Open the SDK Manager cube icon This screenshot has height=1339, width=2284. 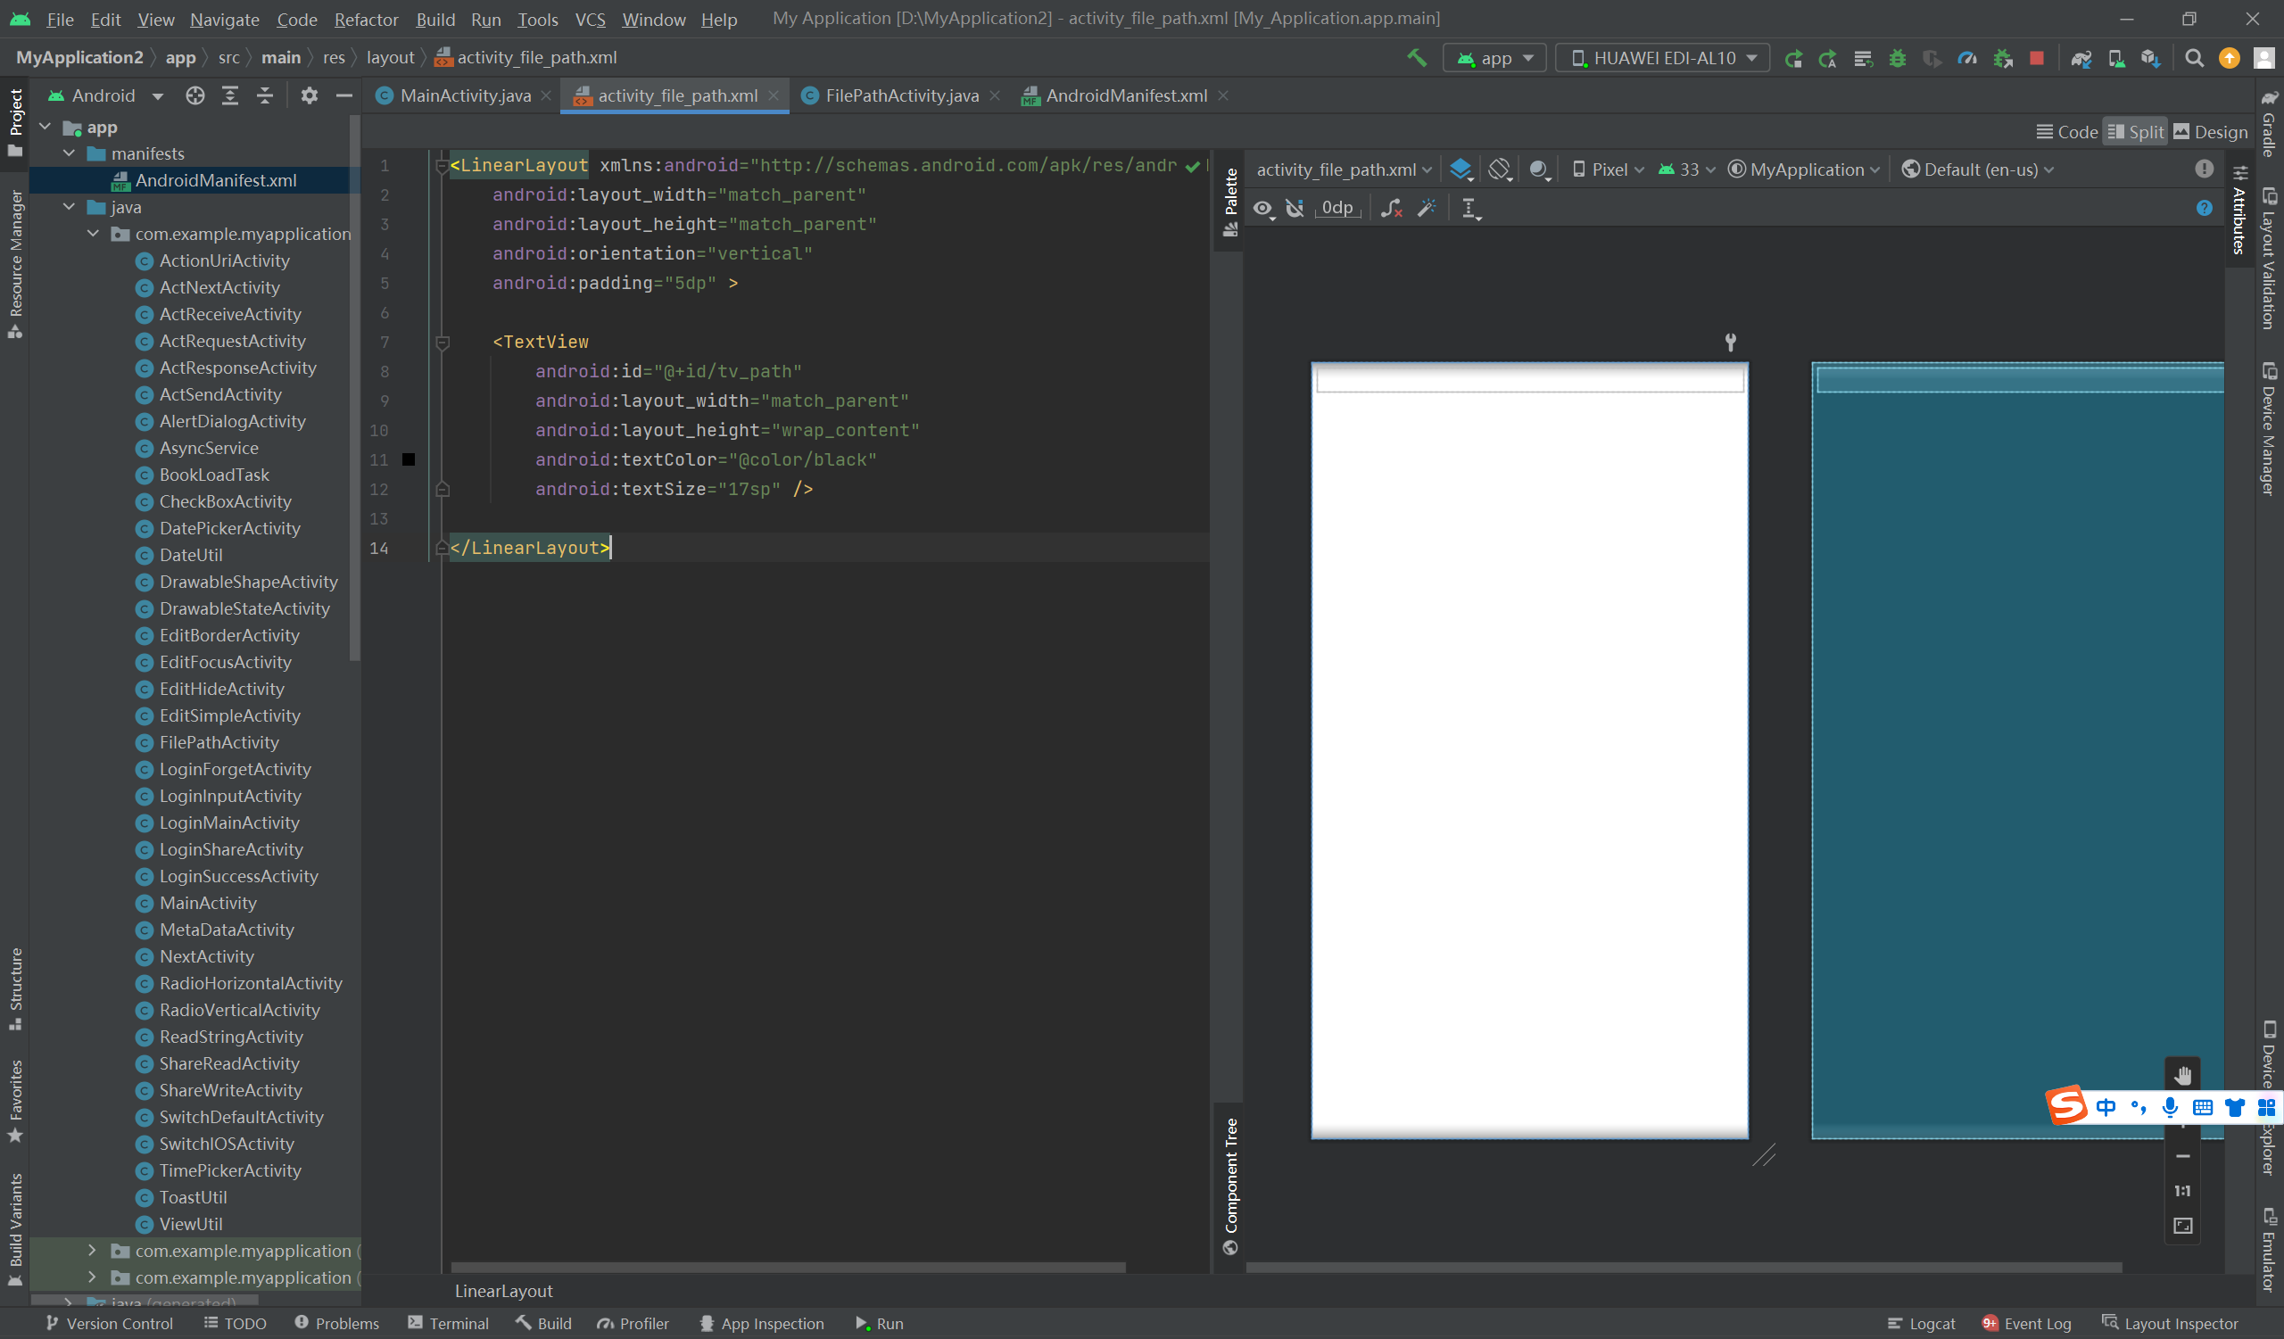[2150, 58]
